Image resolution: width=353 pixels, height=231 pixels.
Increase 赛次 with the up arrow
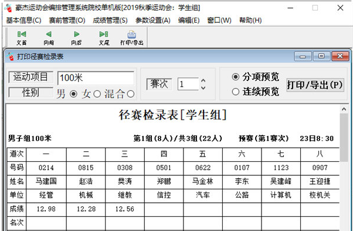coord(203,80)
